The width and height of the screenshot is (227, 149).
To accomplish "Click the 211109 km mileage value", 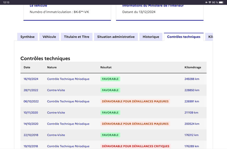I will (x=191, y=112).
